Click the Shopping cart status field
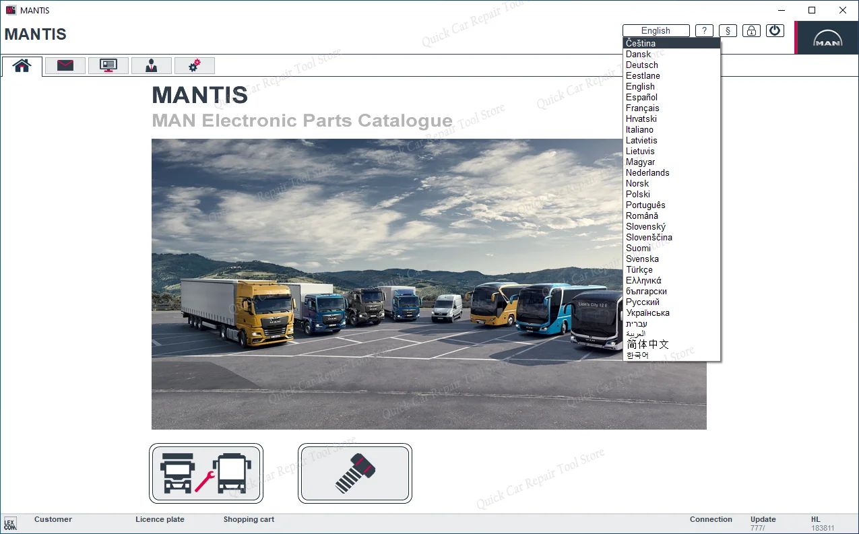This screenshot has height=534, width=859. point(249,519)
